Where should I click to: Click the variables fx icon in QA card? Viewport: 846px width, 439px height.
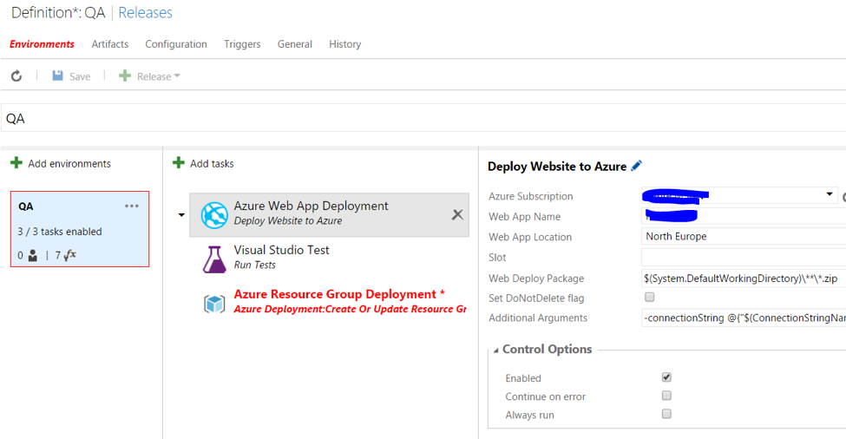[70, 255]
